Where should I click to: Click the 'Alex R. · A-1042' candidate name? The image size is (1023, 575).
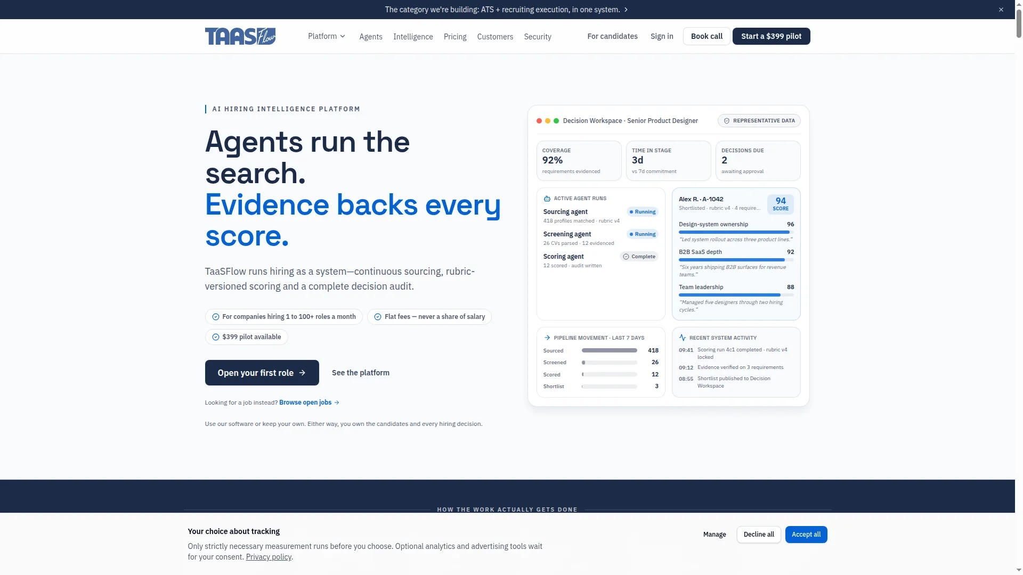(x=701, y=199)
